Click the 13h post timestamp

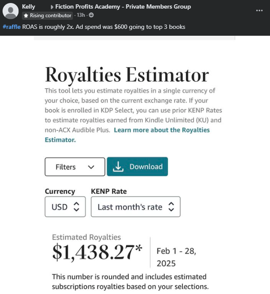[x=81, y=15]
